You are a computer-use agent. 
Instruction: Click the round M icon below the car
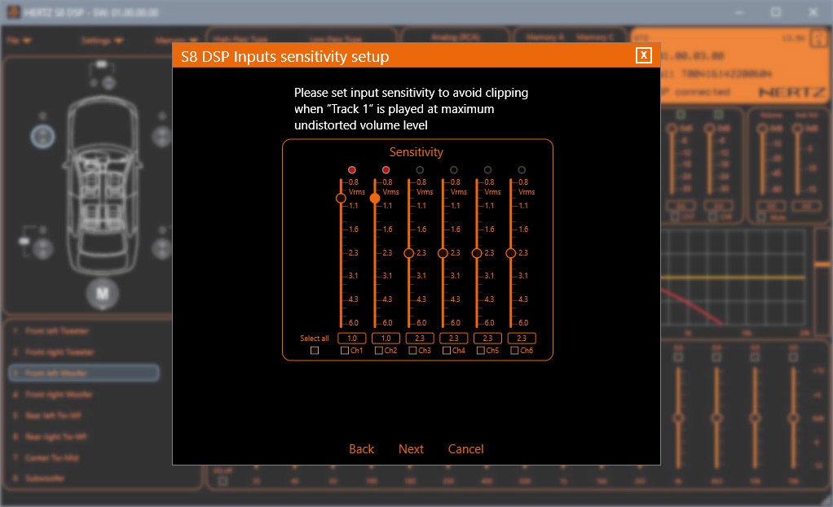pos(103,293)
